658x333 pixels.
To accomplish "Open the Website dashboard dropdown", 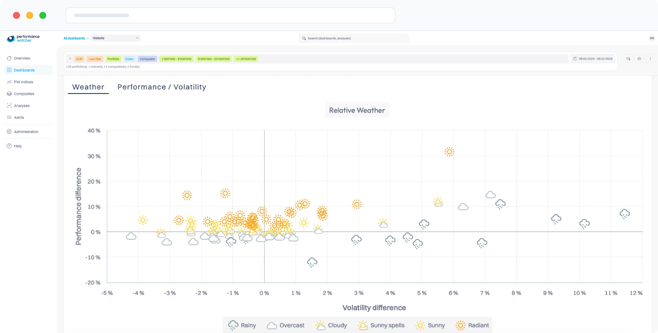I will tap(115, 38).
